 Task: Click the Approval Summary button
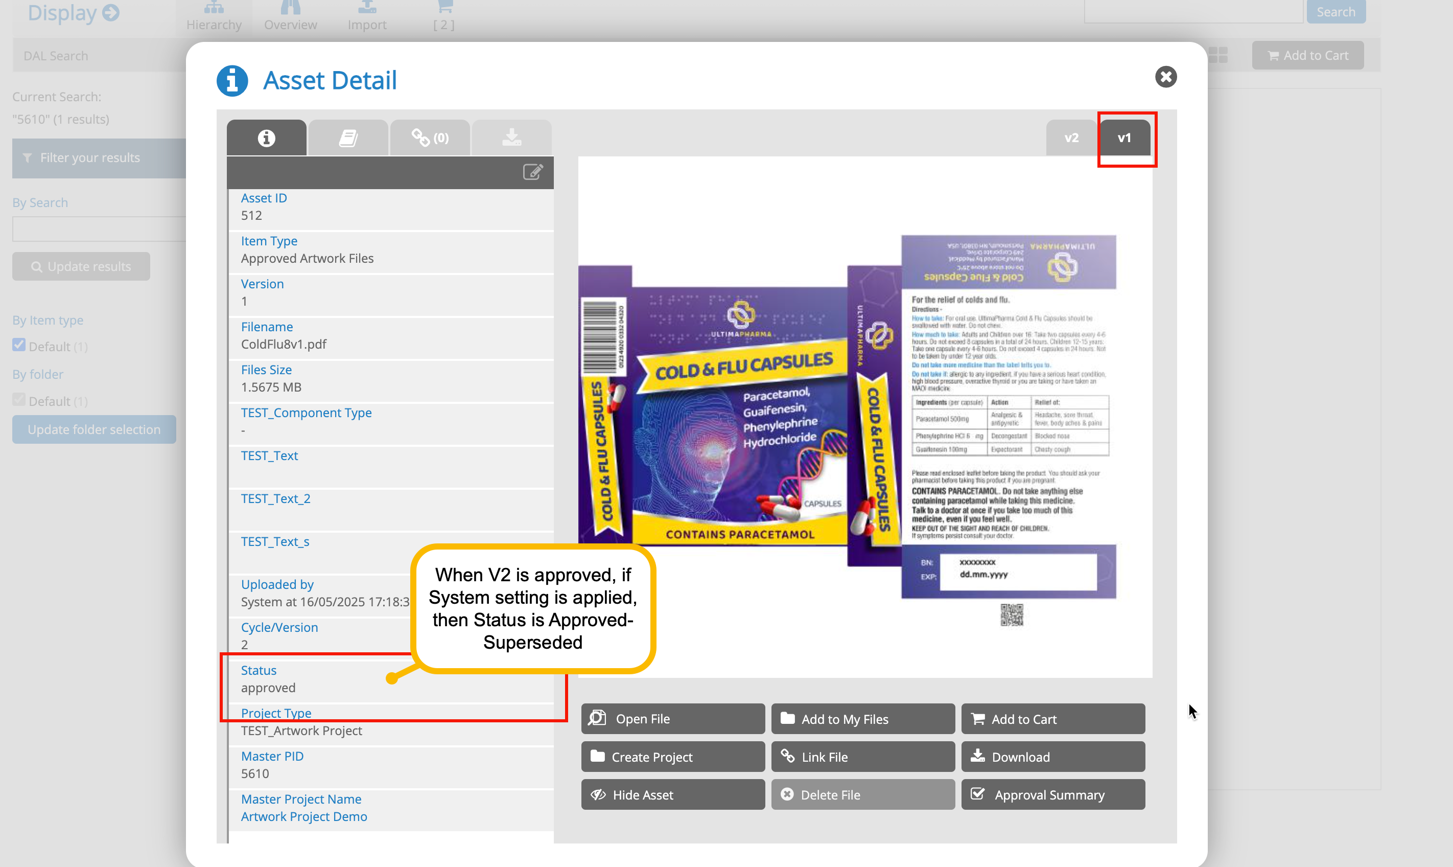[1052, 794]
